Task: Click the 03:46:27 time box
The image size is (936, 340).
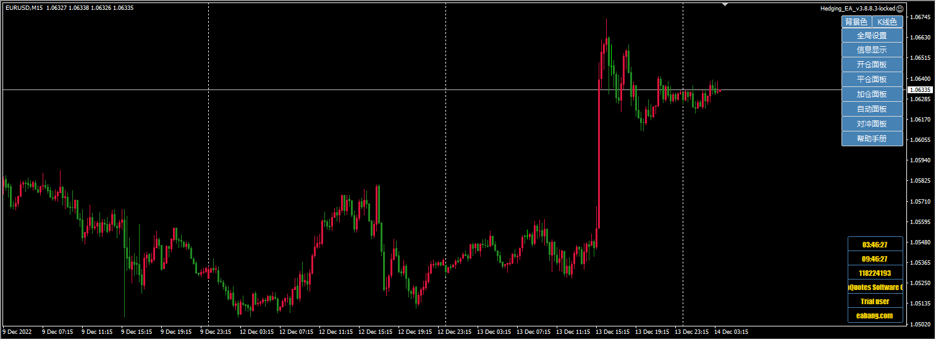Action: tap(875, 244)
